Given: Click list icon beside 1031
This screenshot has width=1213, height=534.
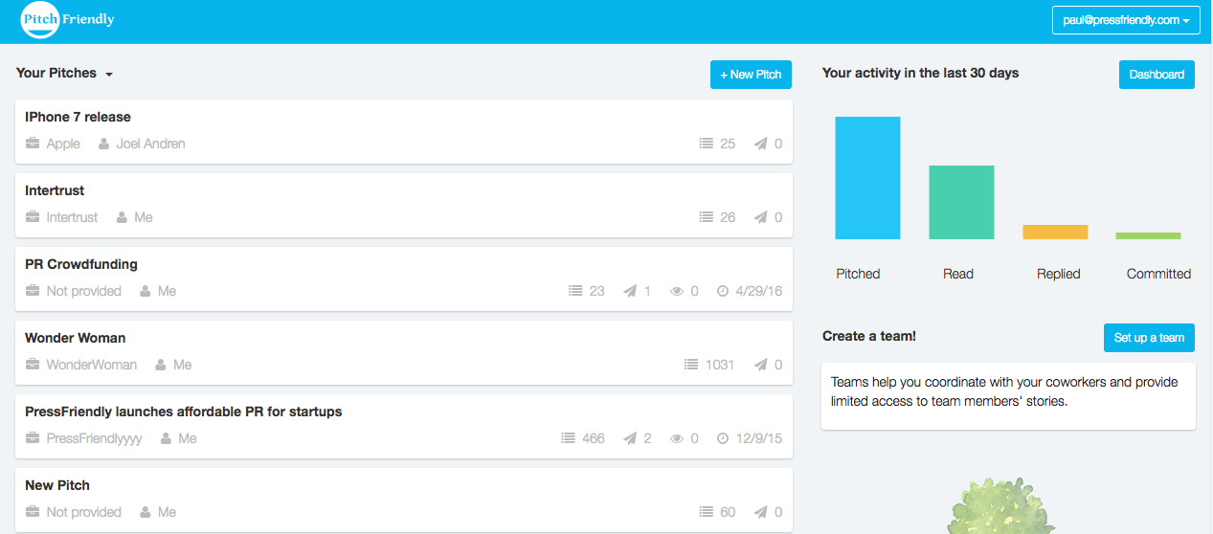Looking at the screenshot, I should [691, 365].
